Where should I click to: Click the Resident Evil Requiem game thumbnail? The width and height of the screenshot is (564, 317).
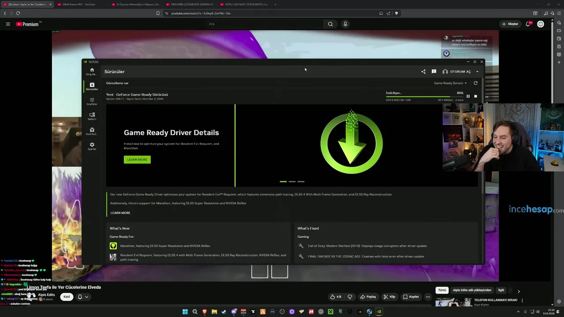click(x=113, y=257)
